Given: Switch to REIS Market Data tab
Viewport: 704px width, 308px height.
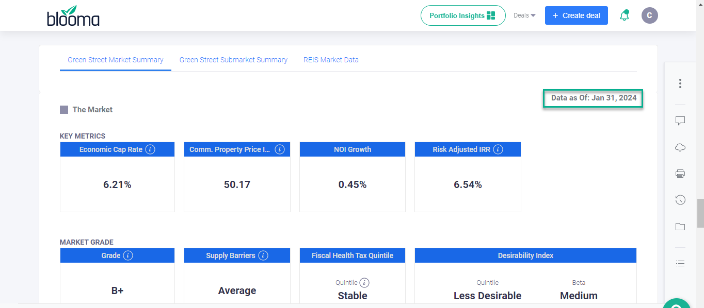Looking at the screenshot, I should pyautogui.click(x=331, y=60).
